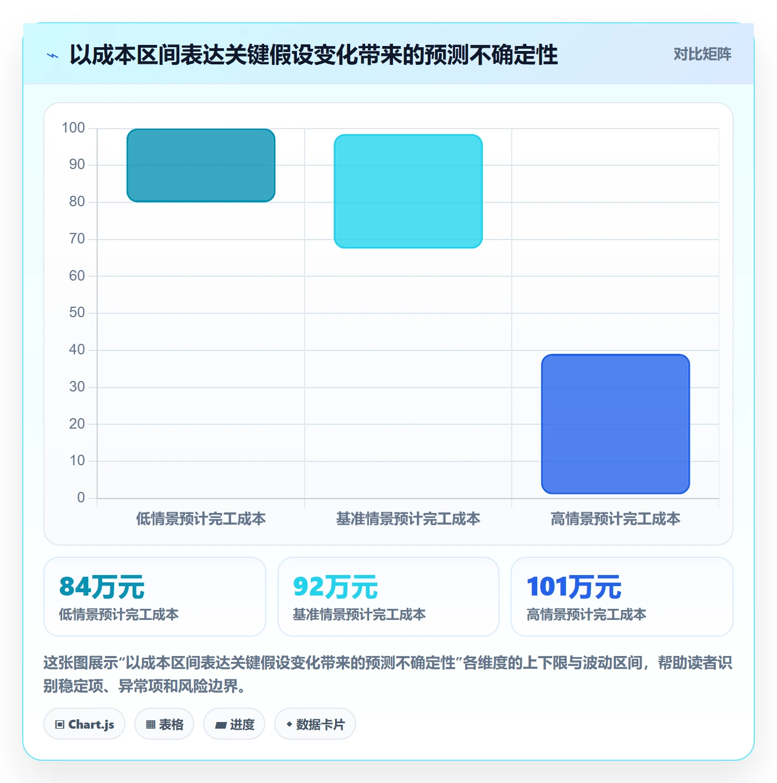Click the 对比矩阵 label in header
Viewport: 777px width, 783px height.
point(702,54)
